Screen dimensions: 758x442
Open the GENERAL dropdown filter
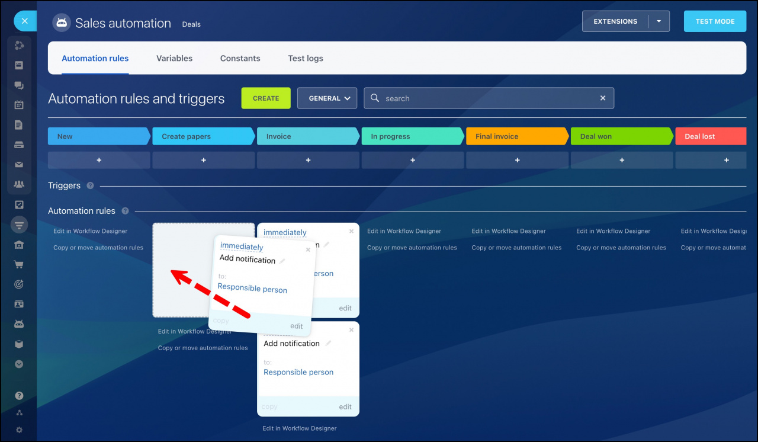point(327,98)
